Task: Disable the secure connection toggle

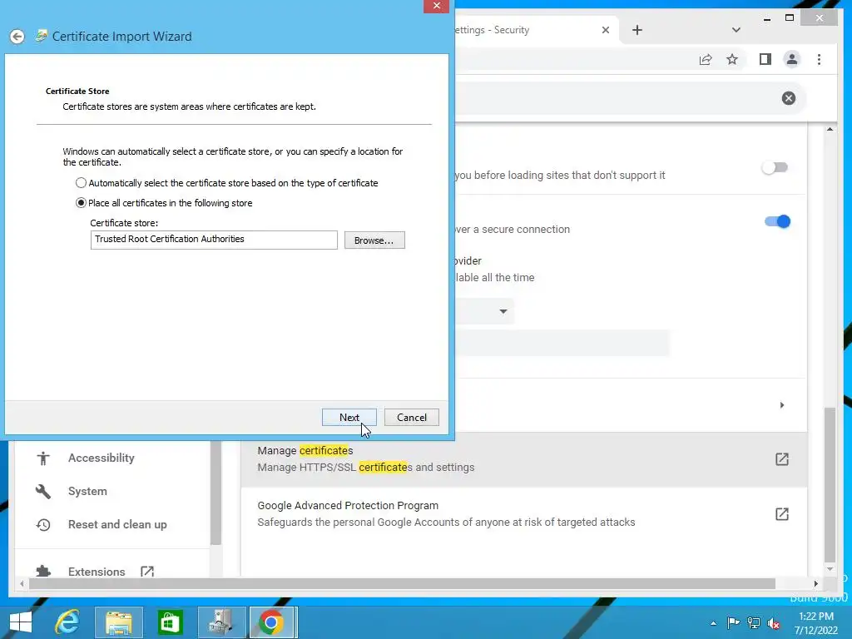Action: [777, 221]
